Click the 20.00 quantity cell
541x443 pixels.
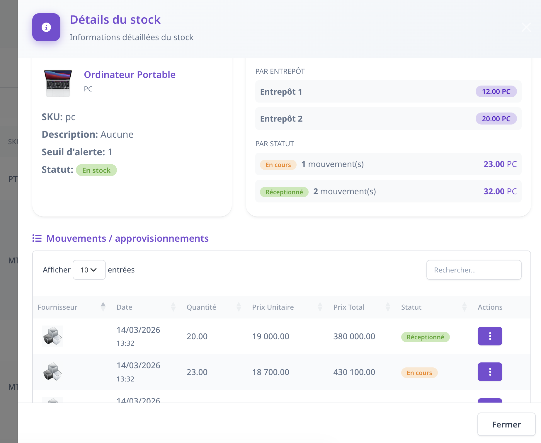197,336
